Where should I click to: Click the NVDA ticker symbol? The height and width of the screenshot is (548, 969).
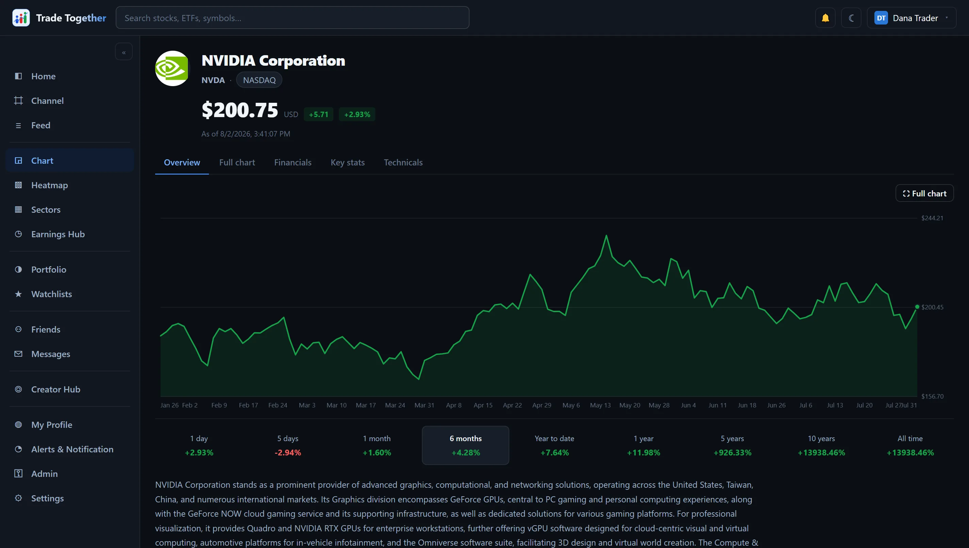(213, 80)
